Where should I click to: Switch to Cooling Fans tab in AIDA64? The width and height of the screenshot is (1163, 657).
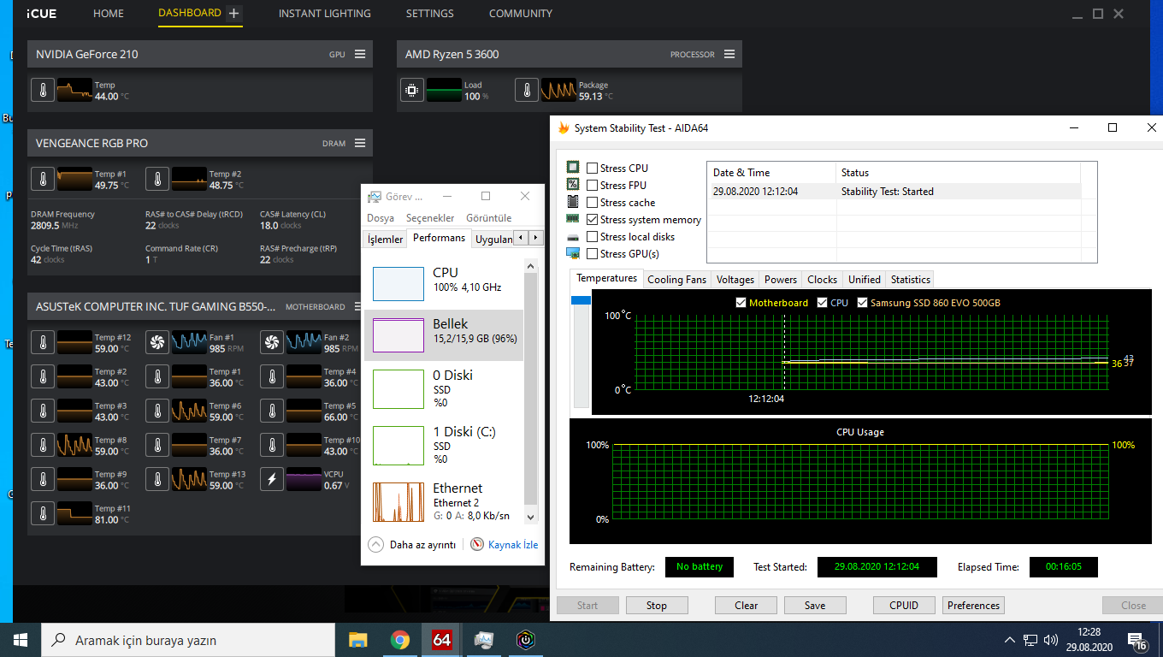(x=677, y=280)
